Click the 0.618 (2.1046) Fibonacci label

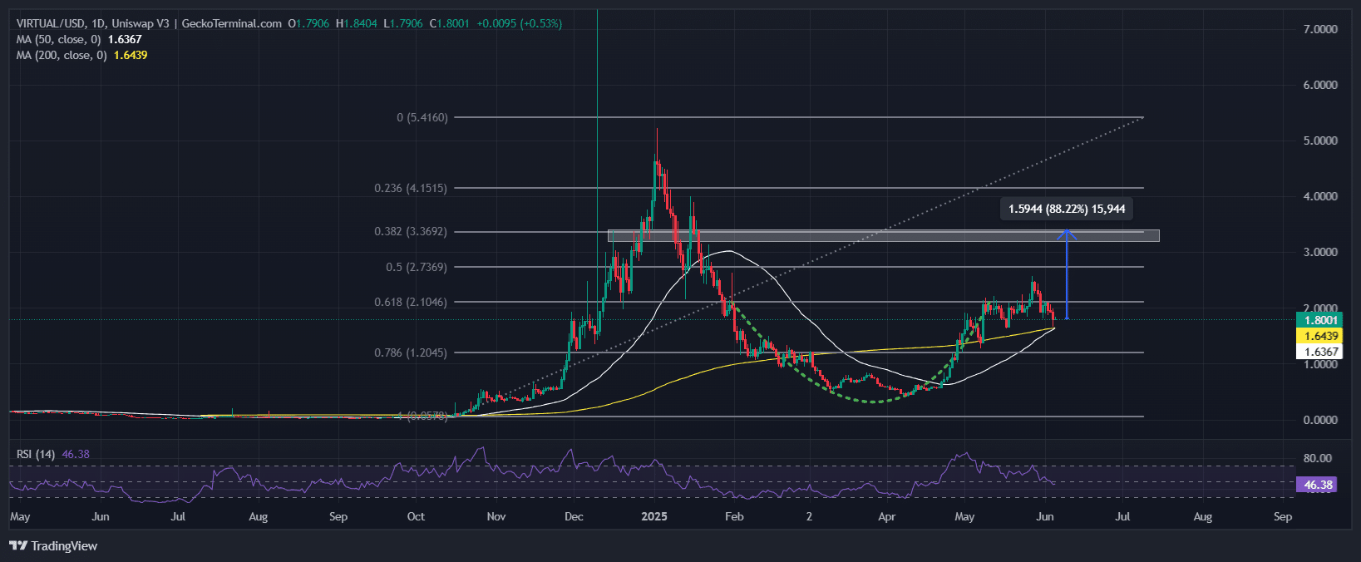[411, 302]
